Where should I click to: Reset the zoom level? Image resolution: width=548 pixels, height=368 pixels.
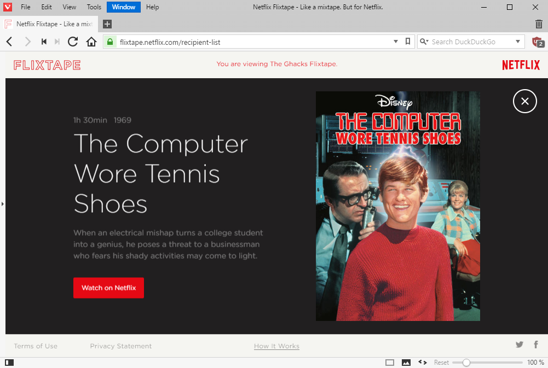click(x=441, y=363)
